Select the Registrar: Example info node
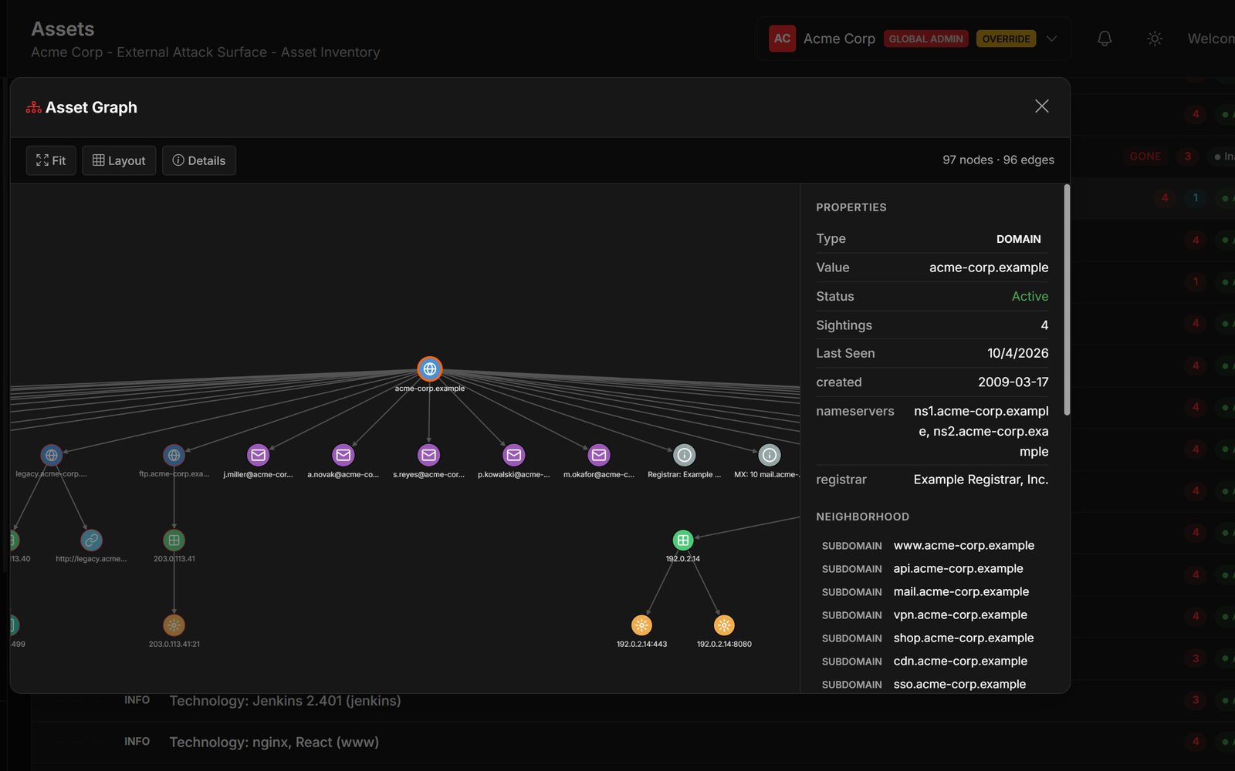 point(685,455)
